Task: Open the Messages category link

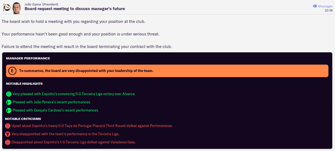Action: click(x=325, y=6)
